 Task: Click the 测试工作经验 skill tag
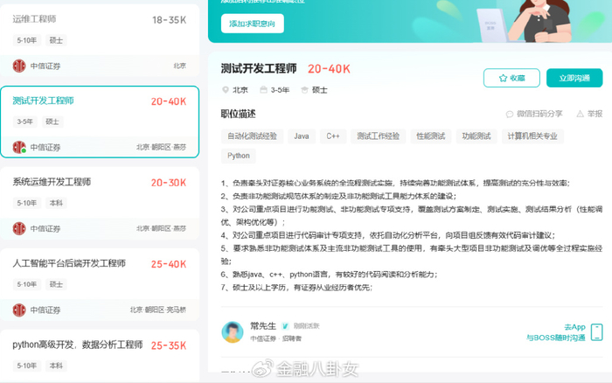click(378, 136)
